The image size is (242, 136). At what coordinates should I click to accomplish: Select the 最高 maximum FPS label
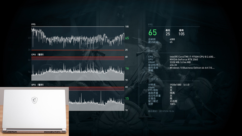(182, 30)
